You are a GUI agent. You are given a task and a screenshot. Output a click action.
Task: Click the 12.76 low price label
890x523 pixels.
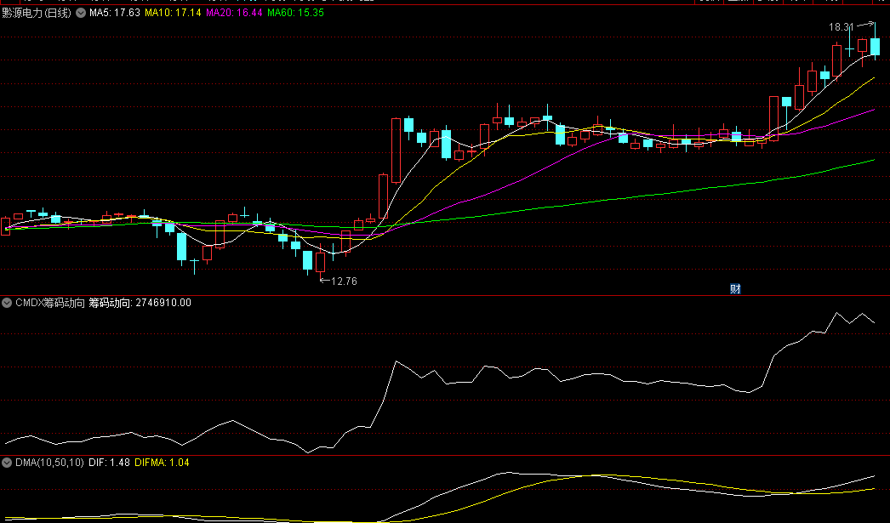point(344,281)
